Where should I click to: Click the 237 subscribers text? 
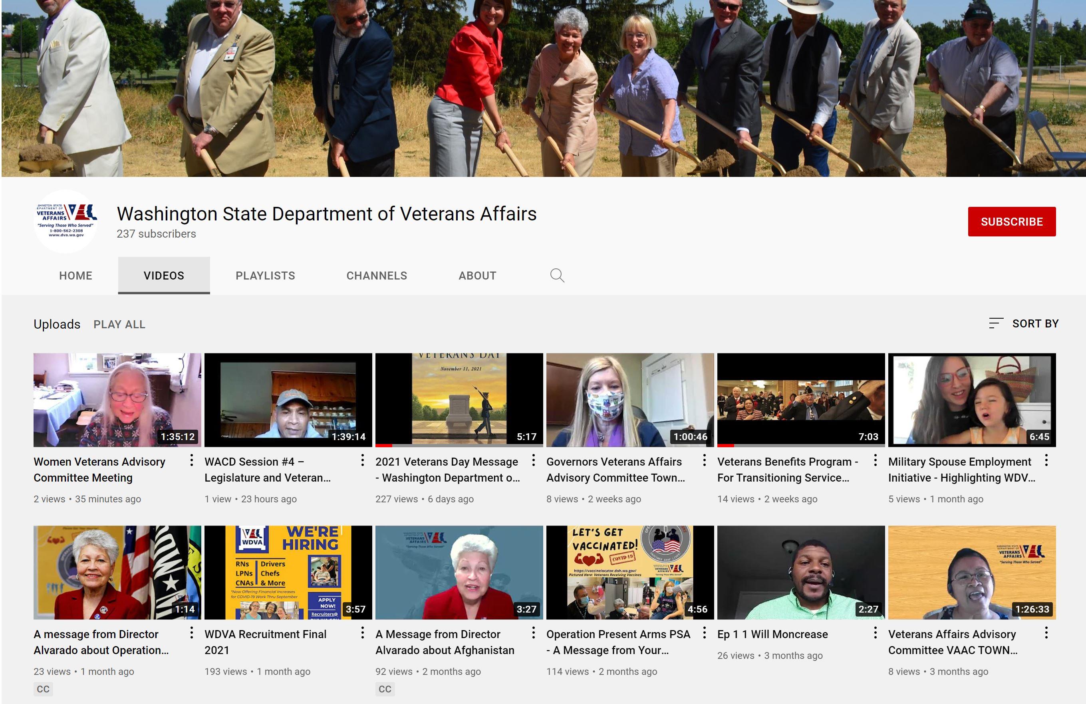coord(157,234)
